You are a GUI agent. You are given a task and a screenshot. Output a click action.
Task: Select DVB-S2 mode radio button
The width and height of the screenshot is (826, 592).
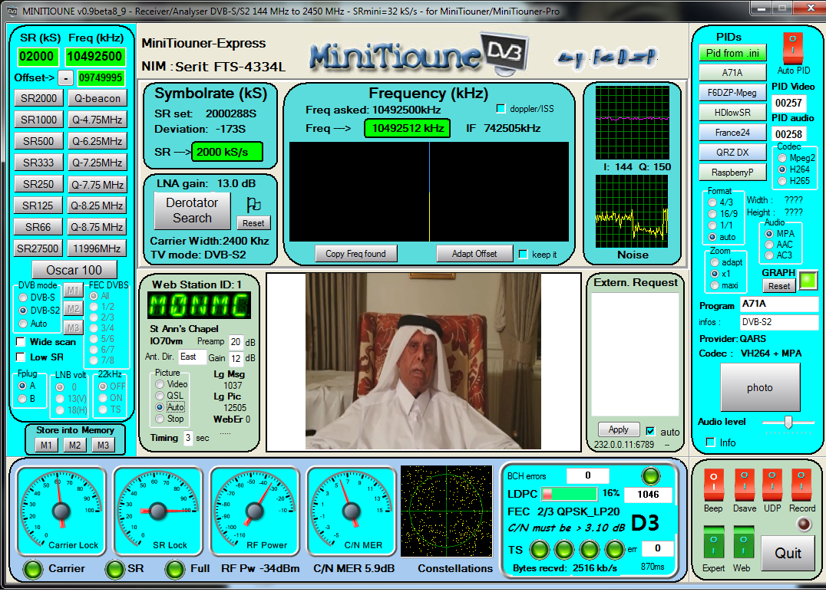point(23,311)
